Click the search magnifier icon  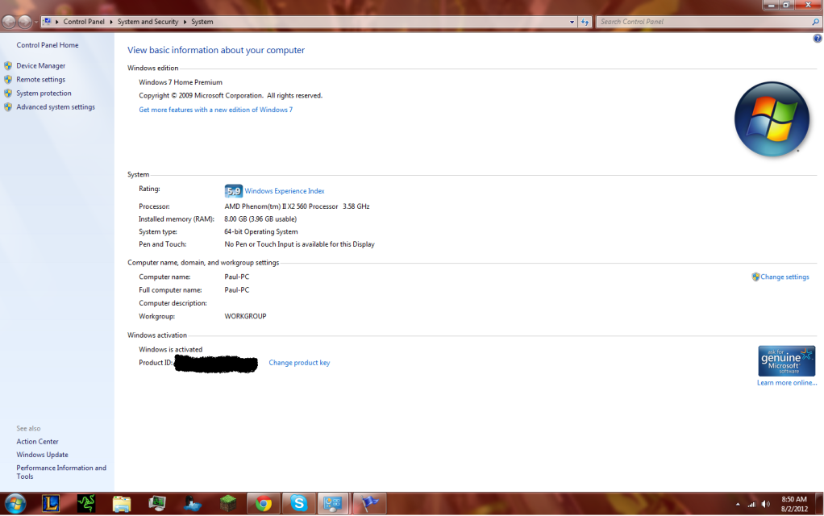coord(816,22)
